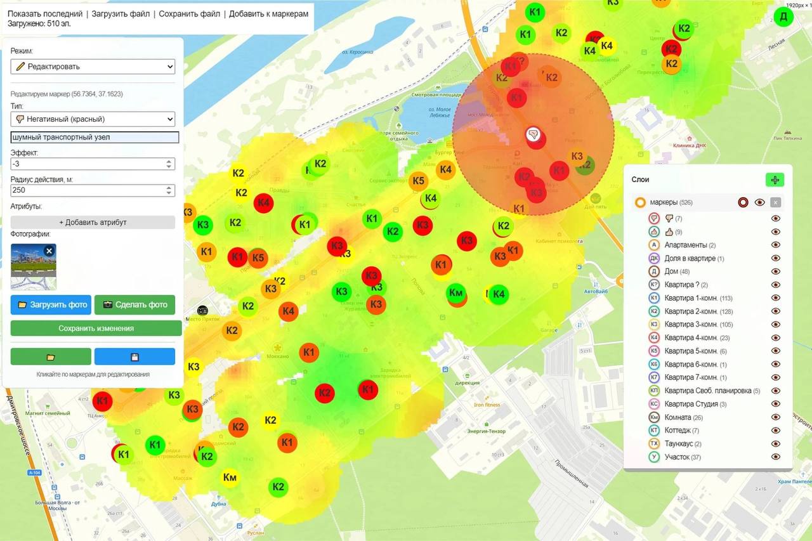The width and height of the screenshot is (812, 541).
Task: Add a new layer with the green plus
Action: tap(775, 179)
